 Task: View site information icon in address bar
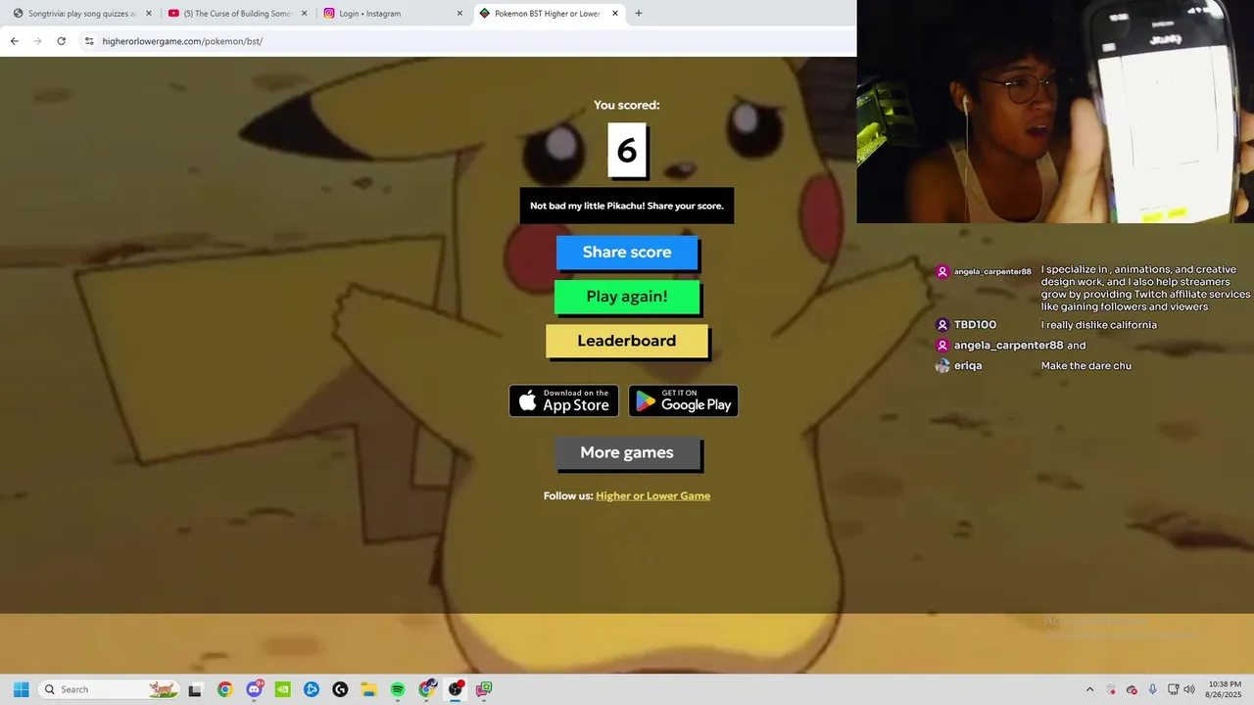click(89, 41)
